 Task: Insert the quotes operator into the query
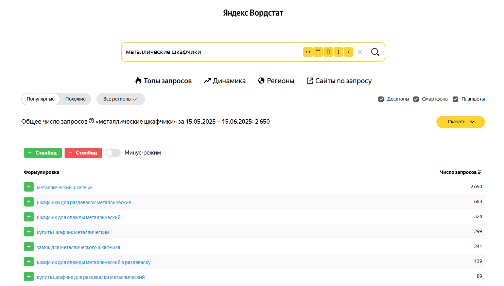[318, 52]
